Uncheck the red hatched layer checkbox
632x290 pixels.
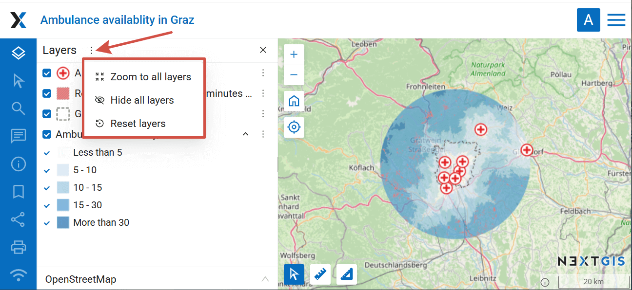tap(47, 93)
